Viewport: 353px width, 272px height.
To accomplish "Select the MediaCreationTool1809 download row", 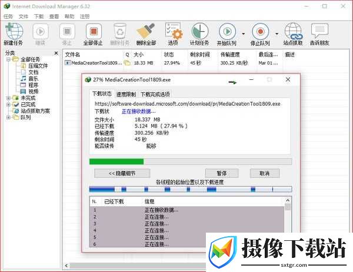I will tap(171, 63).
